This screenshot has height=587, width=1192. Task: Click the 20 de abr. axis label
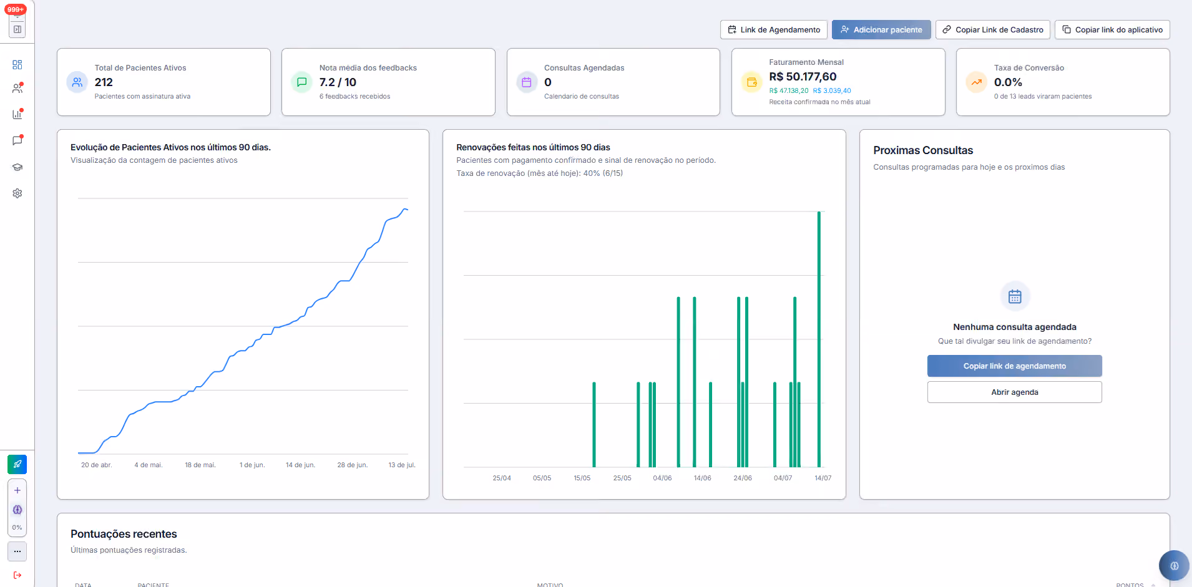coord(97,465)
